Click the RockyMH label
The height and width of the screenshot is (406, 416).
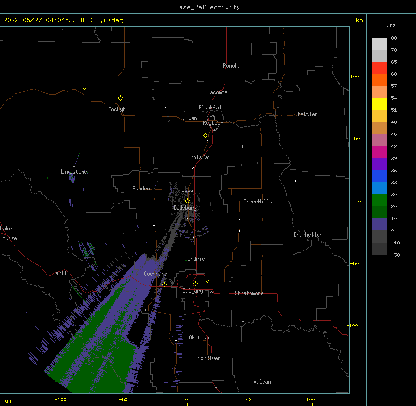(x=118, y=109)
